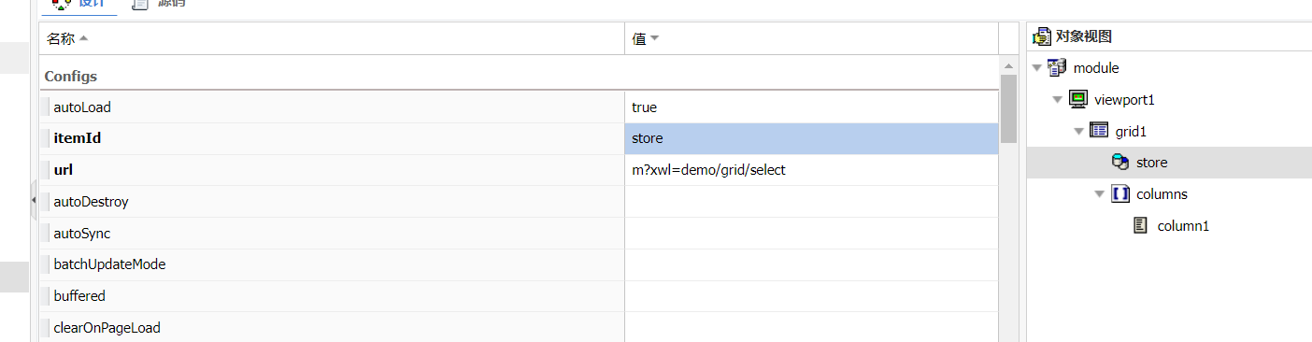Viewport: 1312px width, 342px height.
Task: Click the viewport1 monitor icon
Action: pos(1078,99)
